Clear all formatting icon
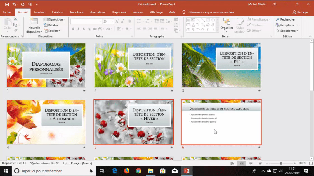Viewport: 314px width, 176px height. tap(130, 21)
